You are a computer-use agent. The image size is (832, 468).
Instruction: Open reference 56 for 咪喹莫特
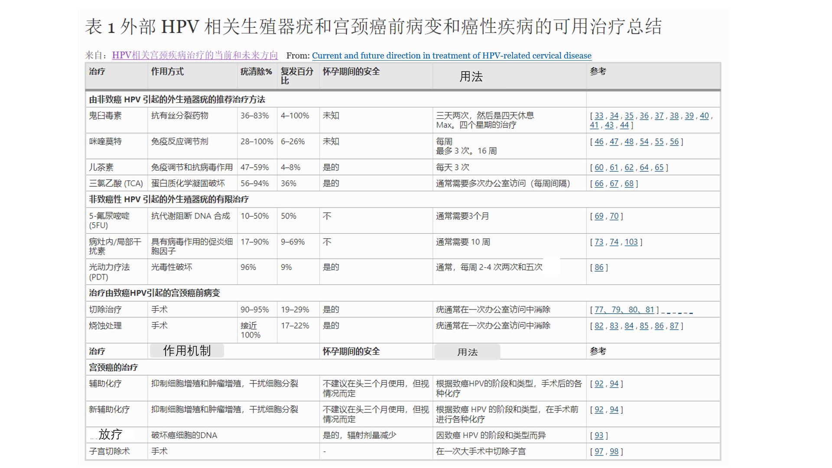tap(674, 142)
